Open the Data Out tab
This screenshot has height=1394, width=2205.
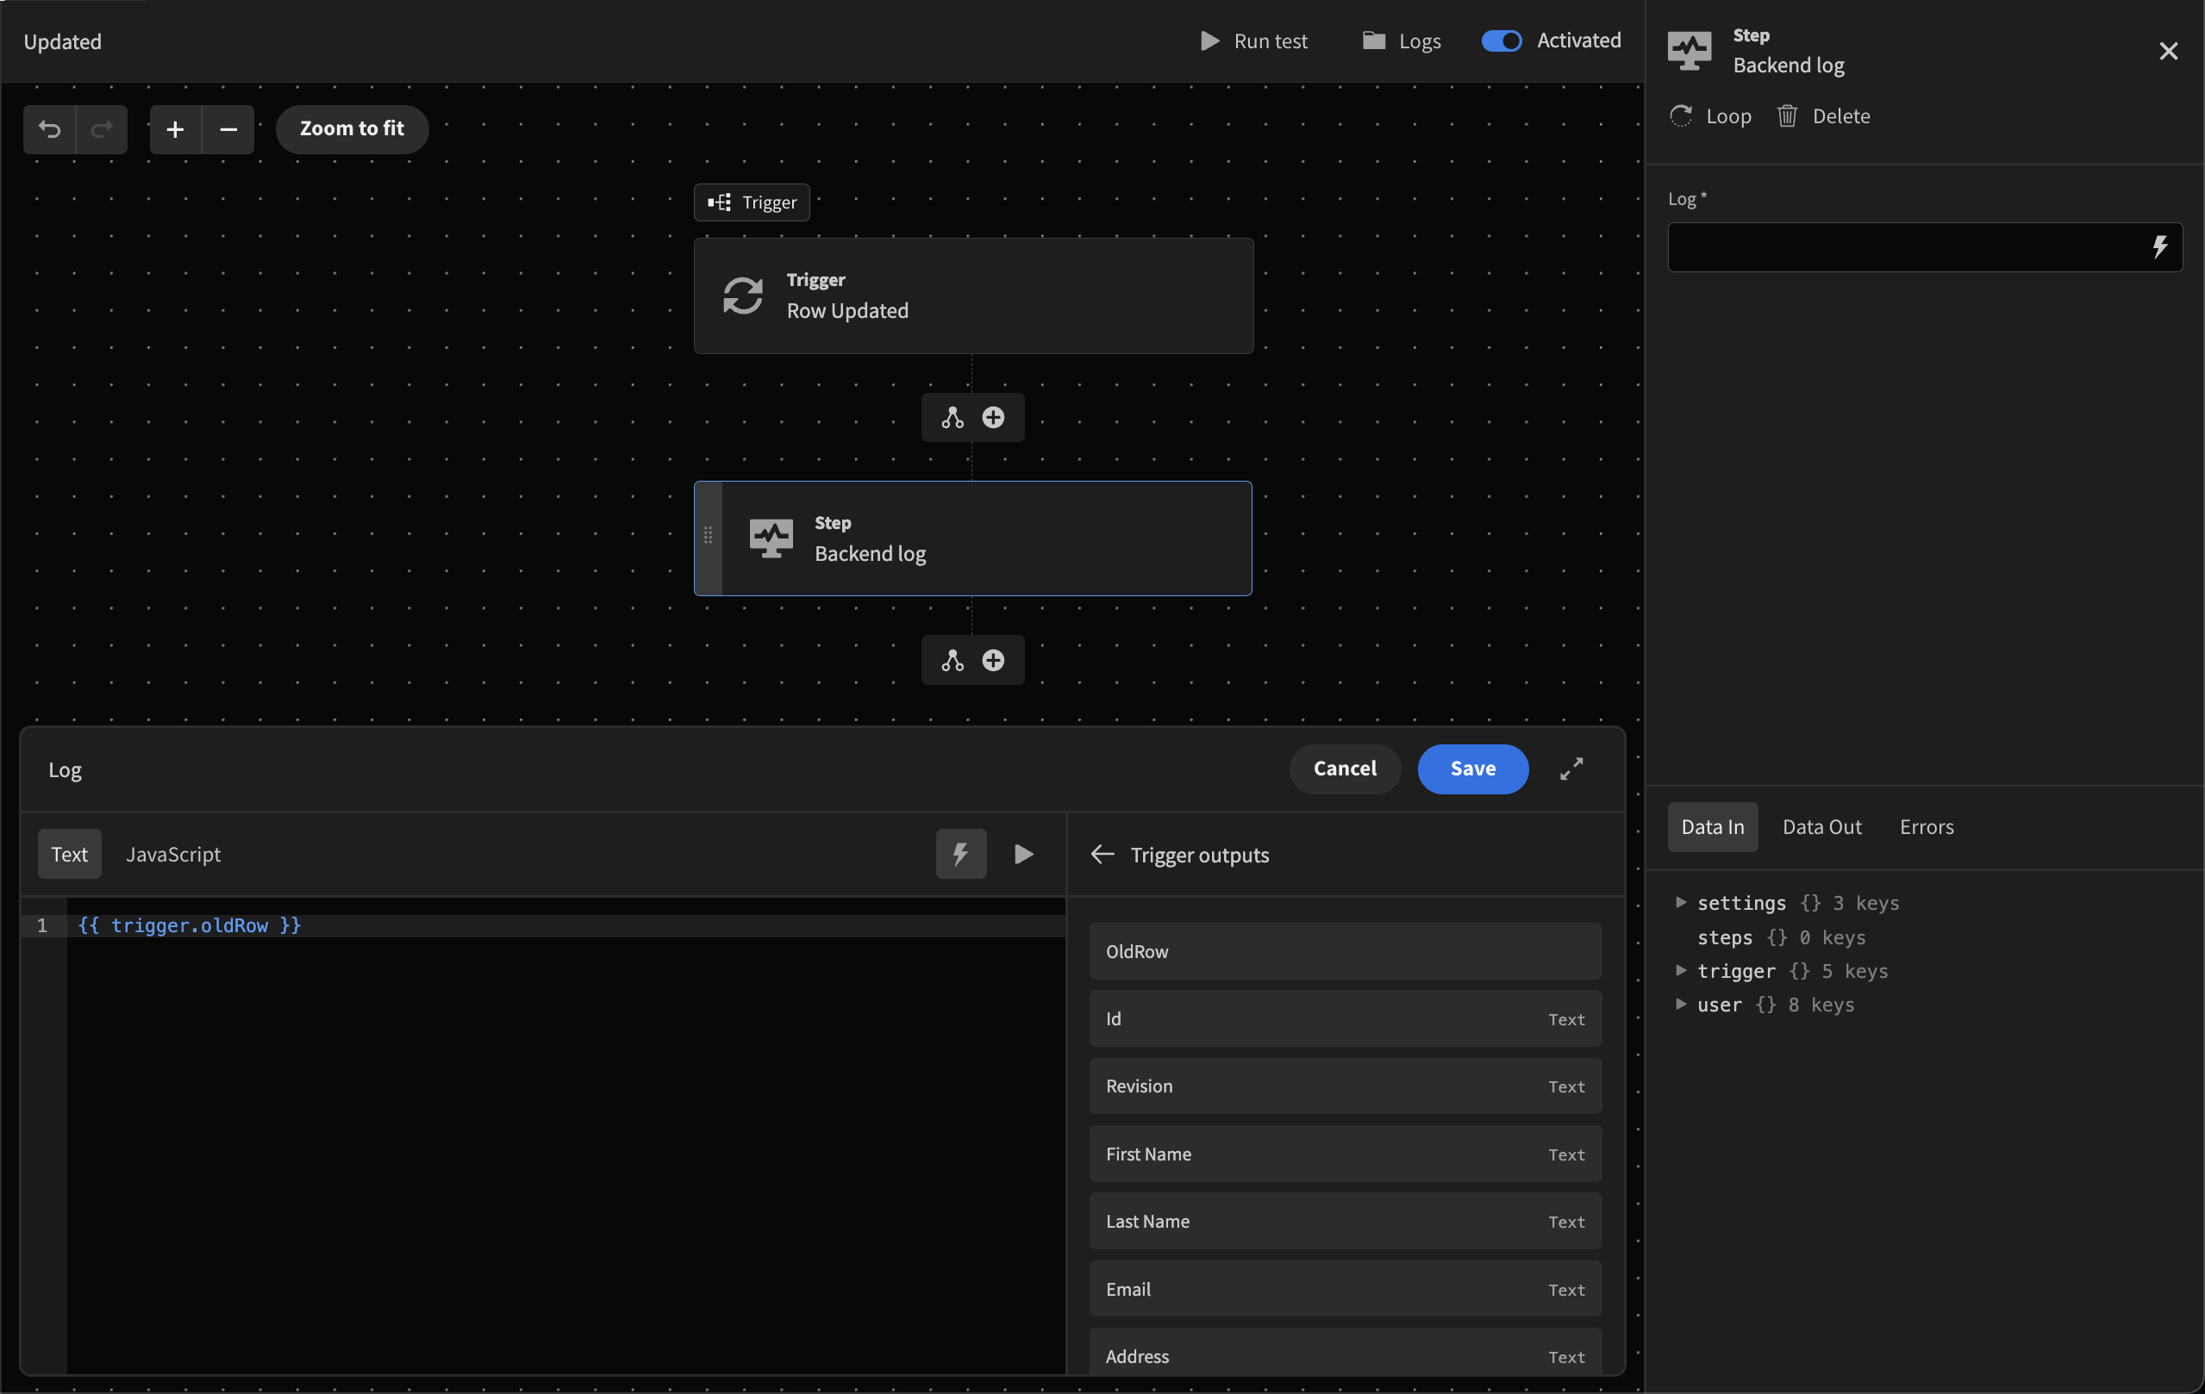click(x=1821, y=826)
